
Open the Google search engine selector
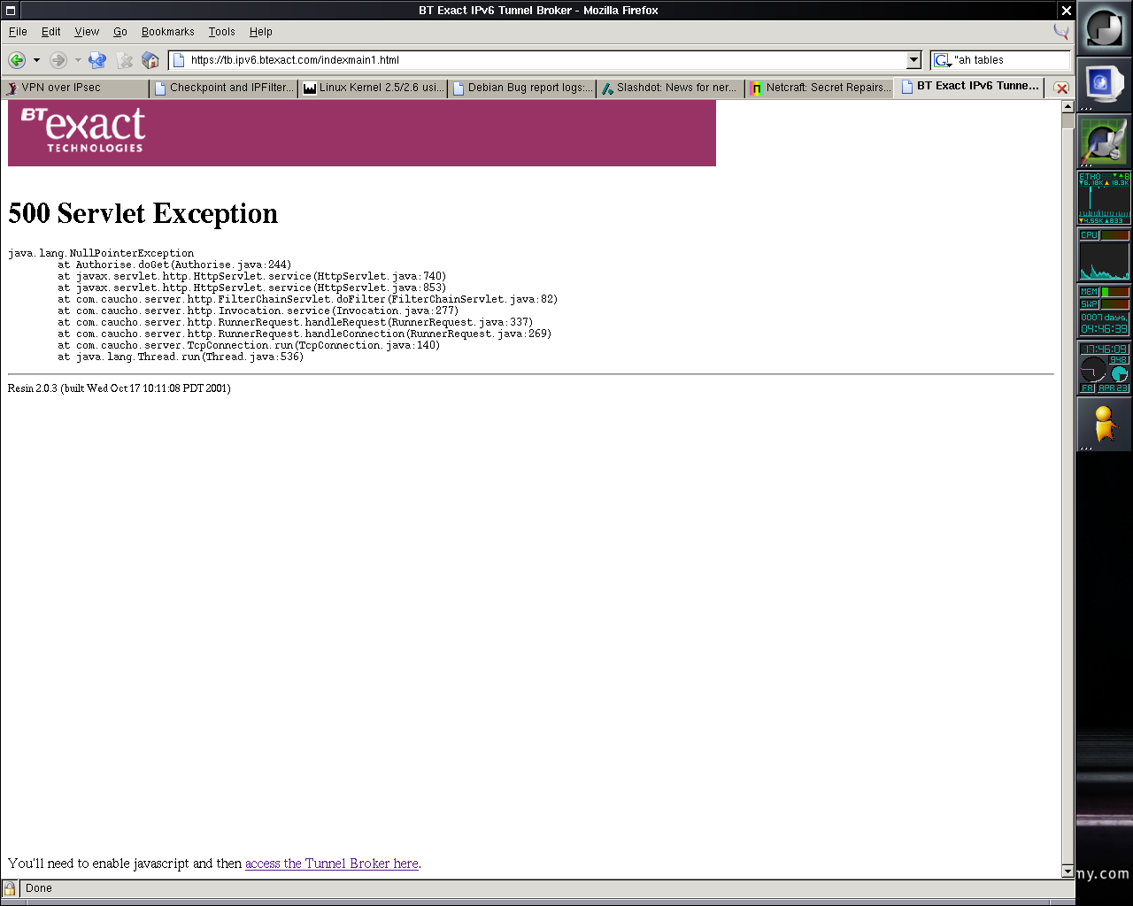pyautogui.click(x=942, y=60)
